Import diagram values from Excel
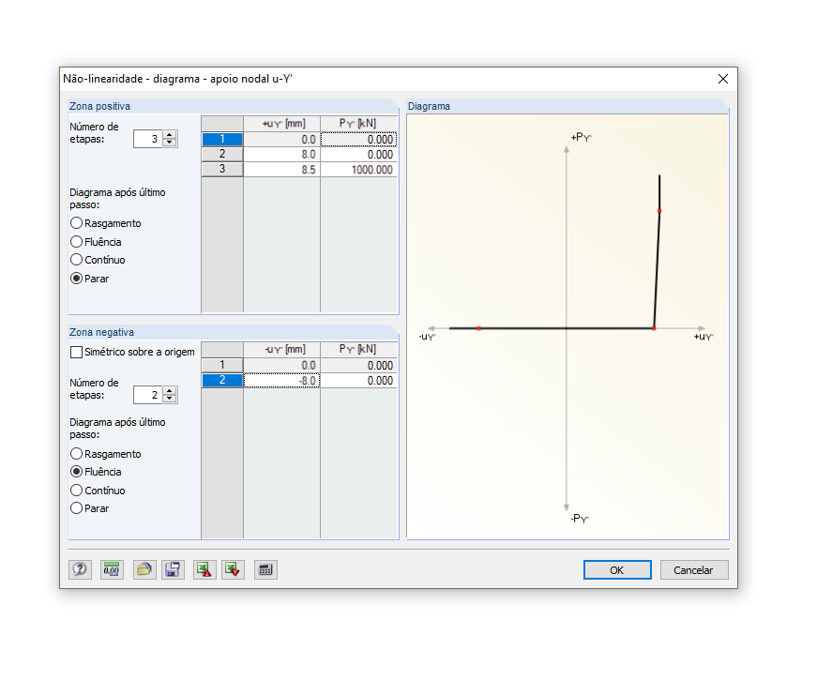 (x=203, y=569)
